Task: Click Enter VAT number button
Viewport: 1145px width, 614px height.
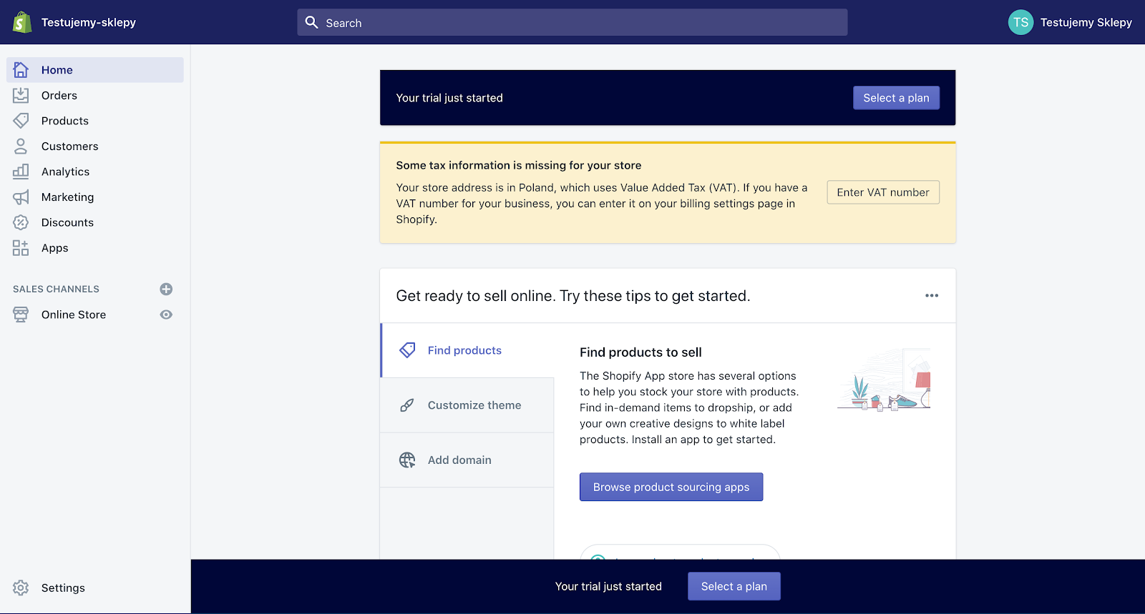Action: (x=882, y=192)
